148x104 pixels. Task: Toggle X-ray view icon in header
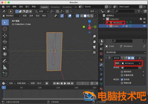[77, 16]
